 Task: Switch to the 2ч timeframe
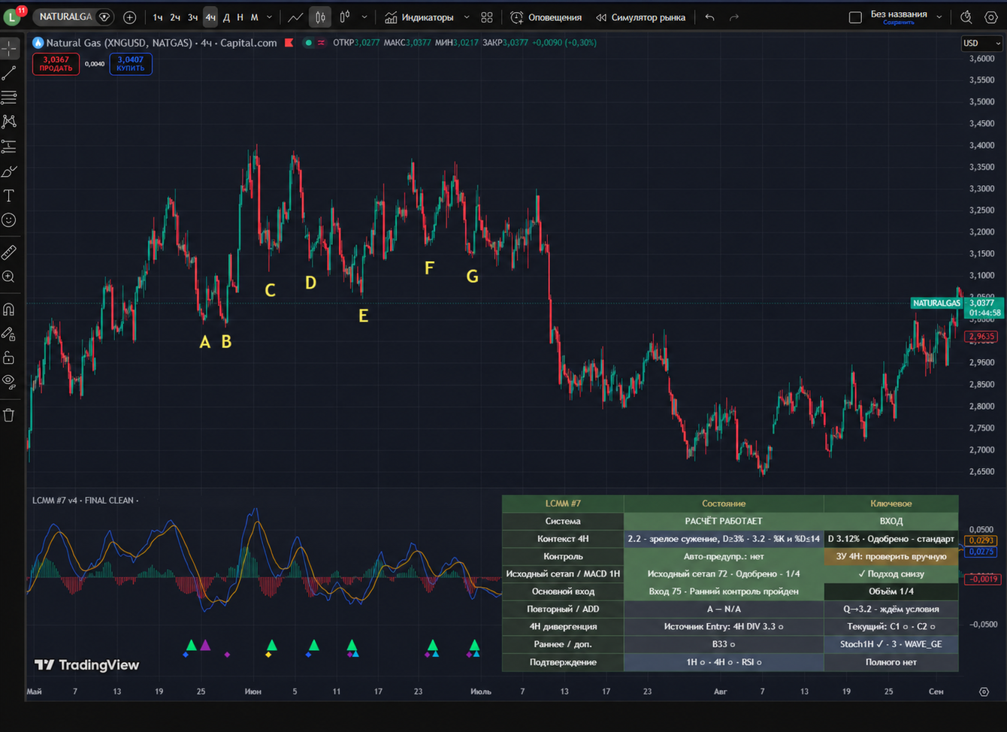coord(175,17)
